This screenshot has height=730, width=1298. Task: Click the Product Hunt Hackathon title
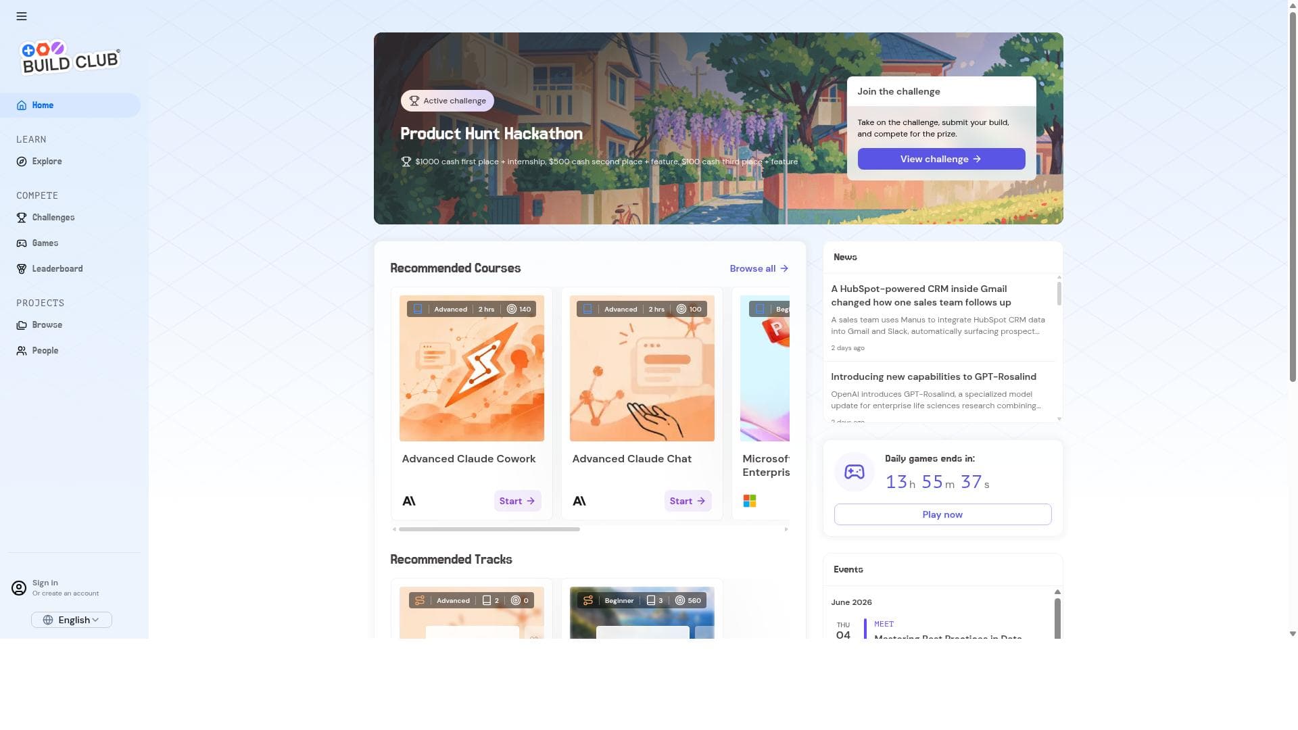491,133
